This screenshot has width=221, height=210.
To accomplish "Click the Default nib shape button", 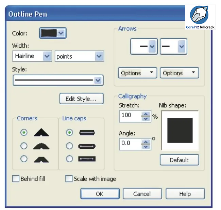I will (180, 160).
